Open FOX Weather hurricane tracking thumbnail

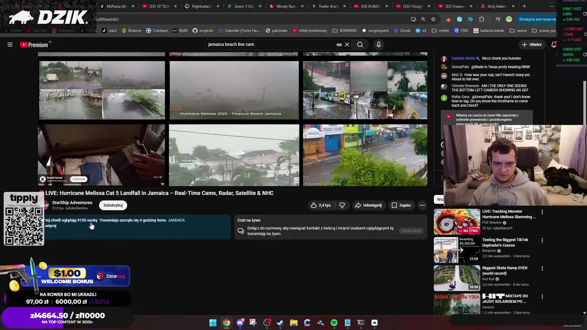pos(457,222)
